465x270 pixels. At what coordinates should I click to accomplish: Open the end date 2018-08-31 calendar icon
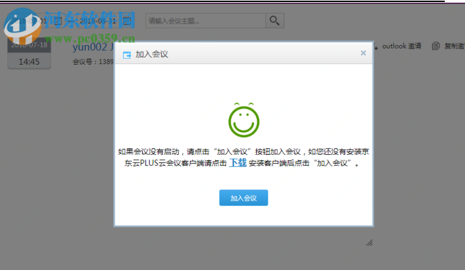tap(127, 21)
